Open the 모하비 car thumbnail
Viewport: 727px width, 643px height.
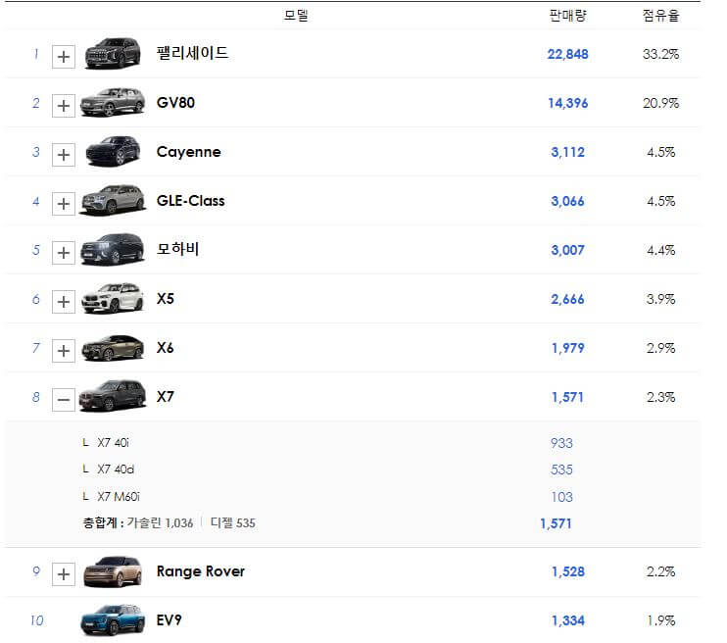[113, 249]
